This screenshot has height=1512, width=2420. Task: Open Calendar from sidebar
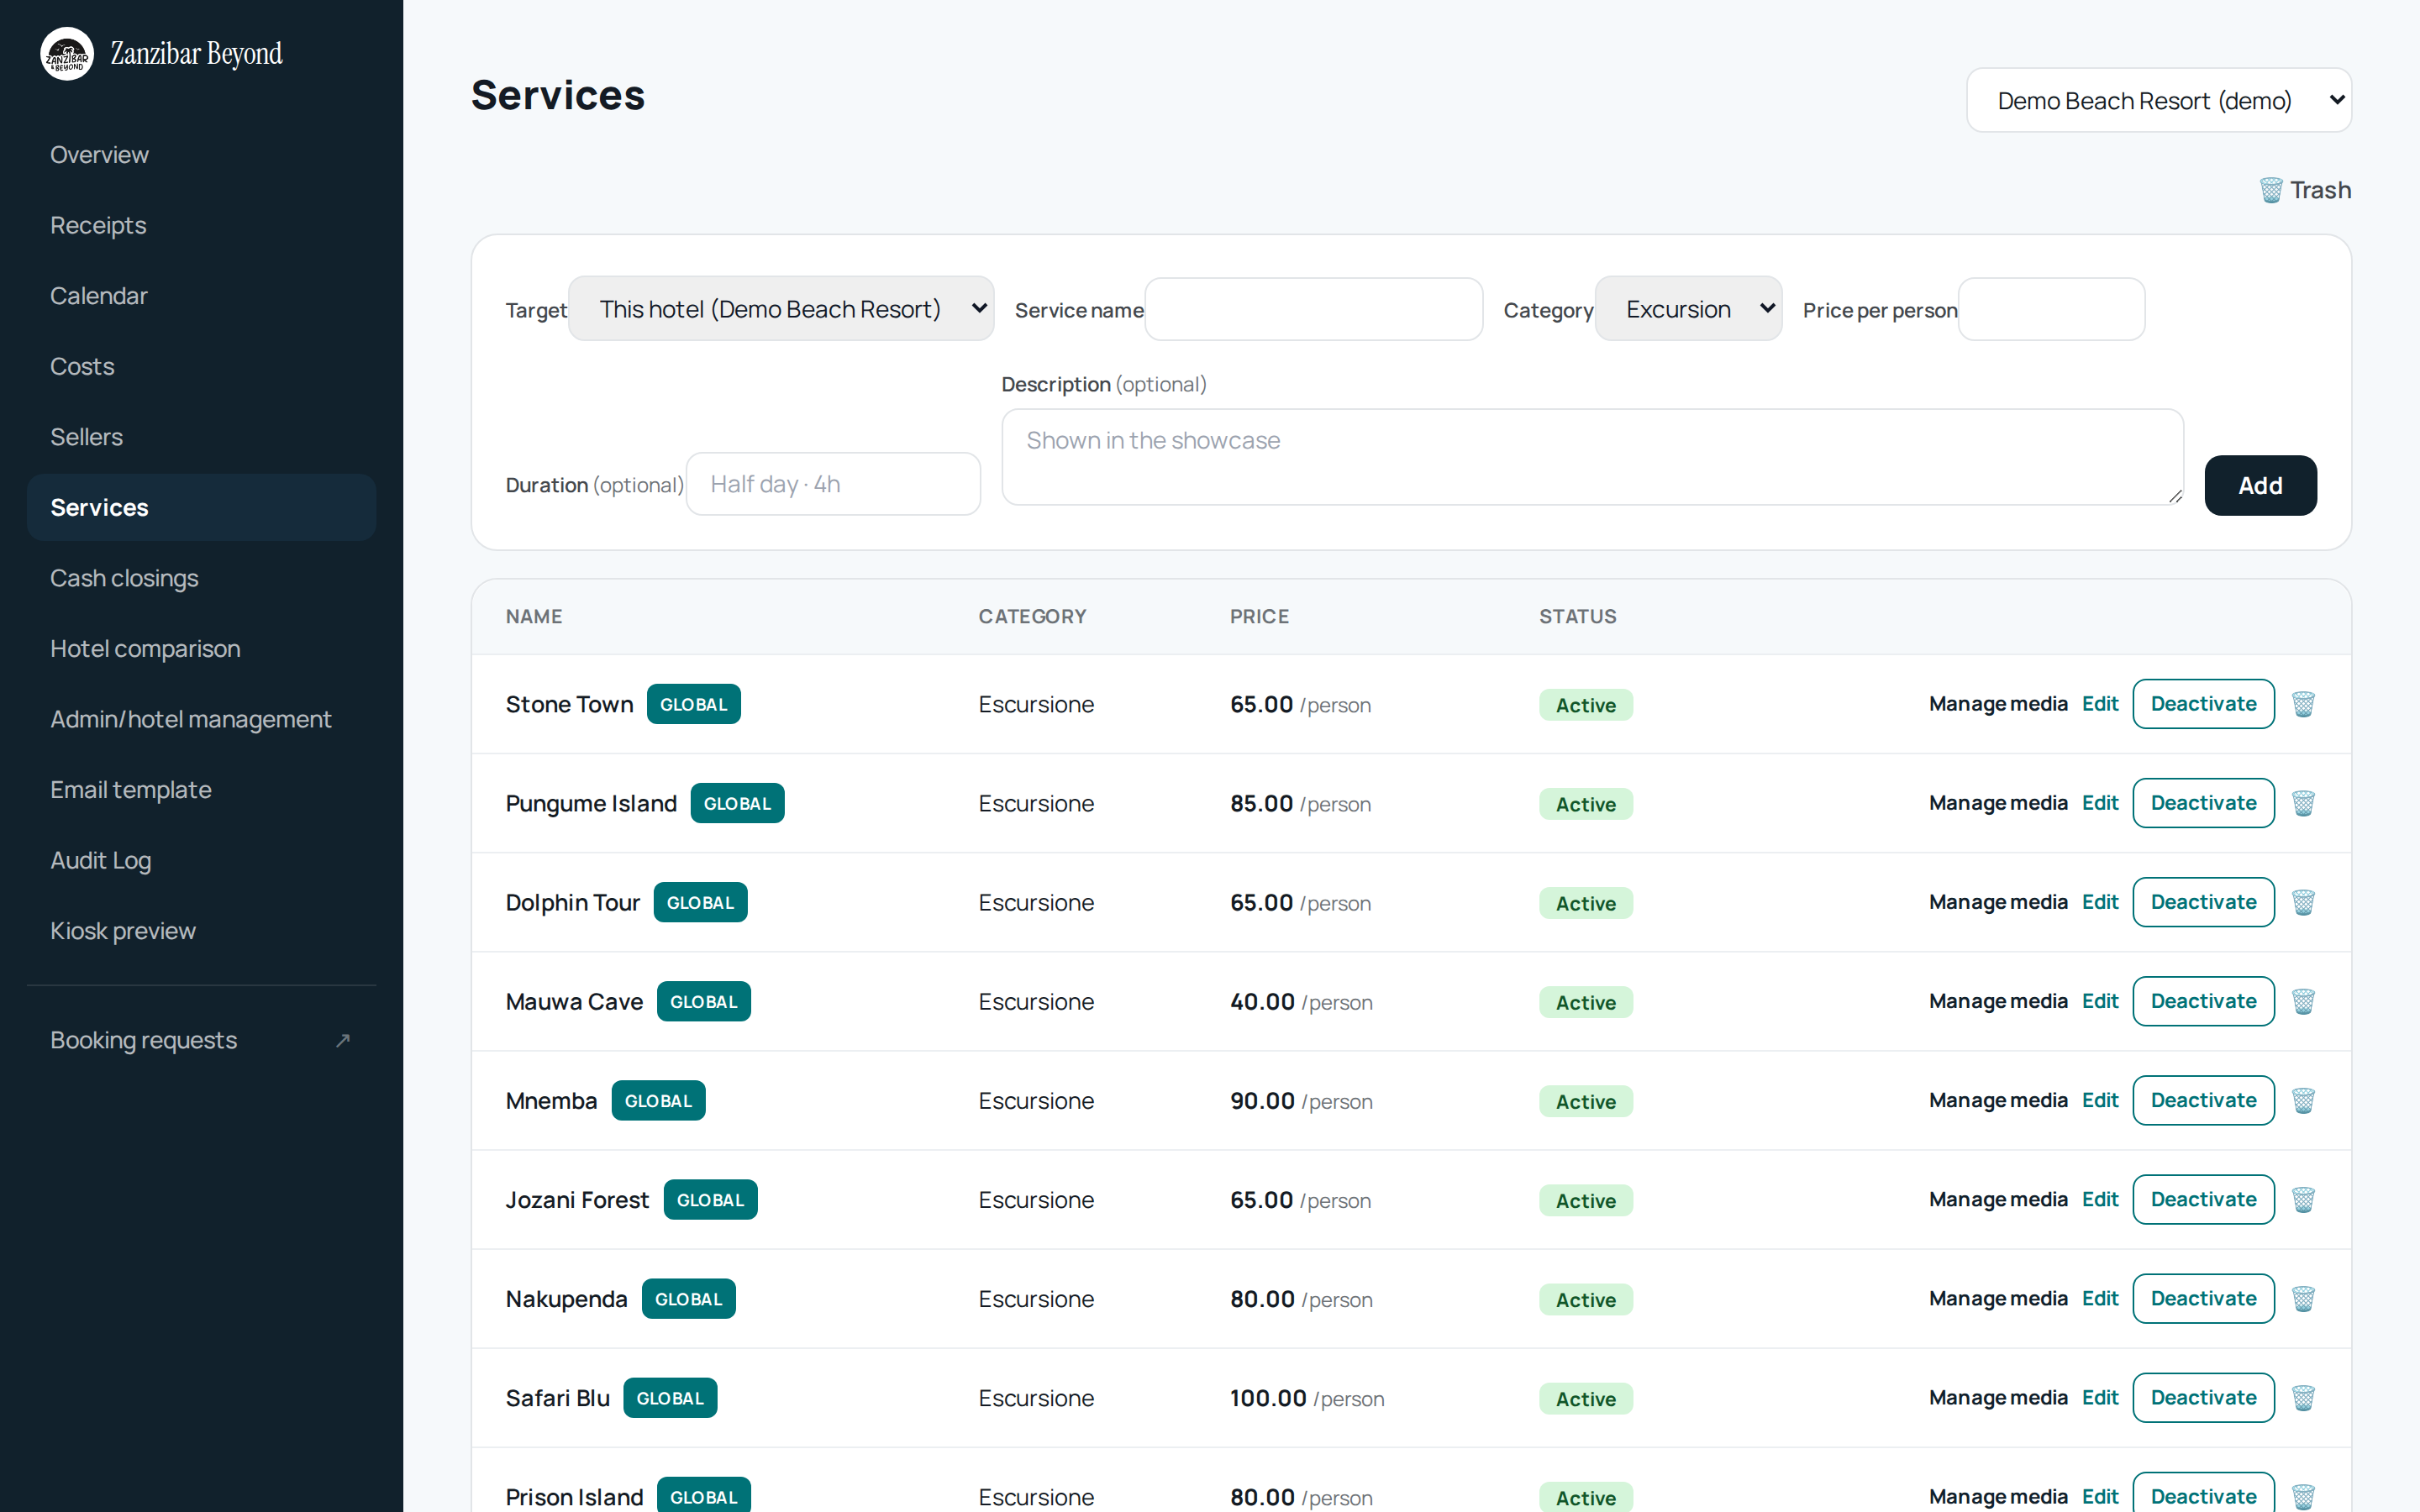click(x=201, y=296)
